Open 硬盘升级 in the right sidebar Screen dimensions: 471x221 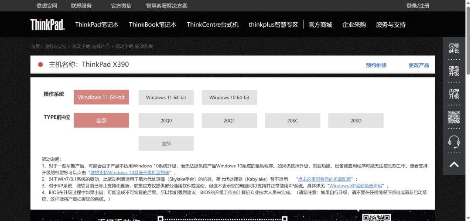coord(454,71)
